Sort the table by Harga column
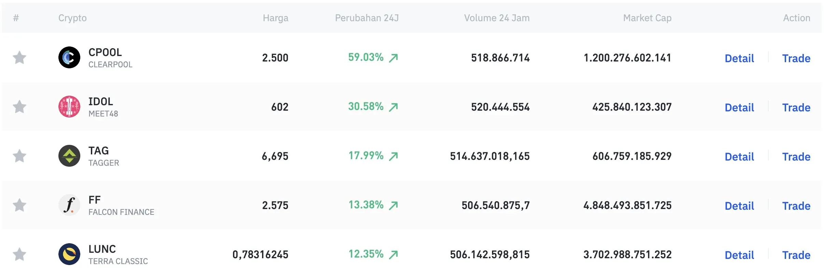824x276 pixels. pos(275,18)
